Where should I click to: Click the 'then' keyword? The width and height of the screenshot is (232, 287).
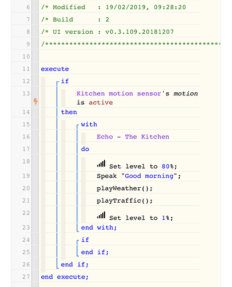click(69, 112)
